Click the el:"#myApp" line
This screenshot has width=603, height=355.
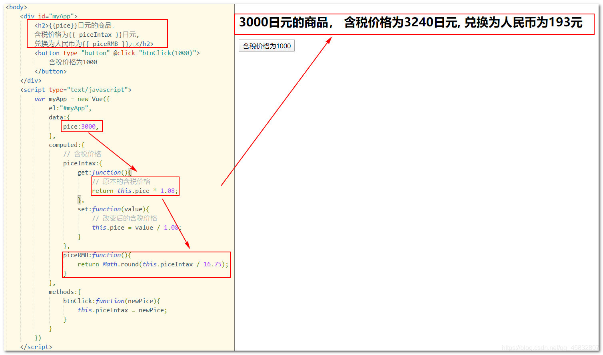tap(70, 108)
